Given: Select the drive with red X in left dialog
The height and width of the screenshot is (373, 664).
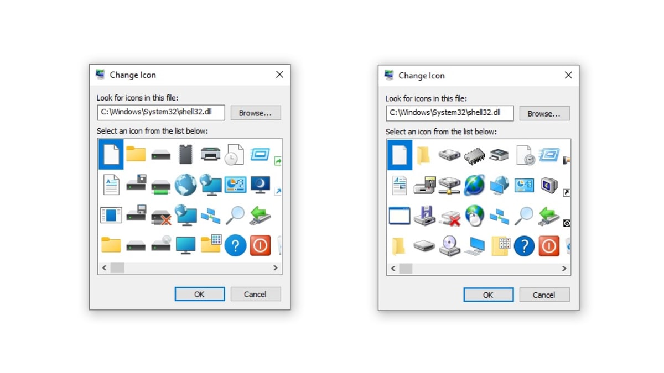Looking at the screenshot, I should pyautogui.click(x=161, y=216).
